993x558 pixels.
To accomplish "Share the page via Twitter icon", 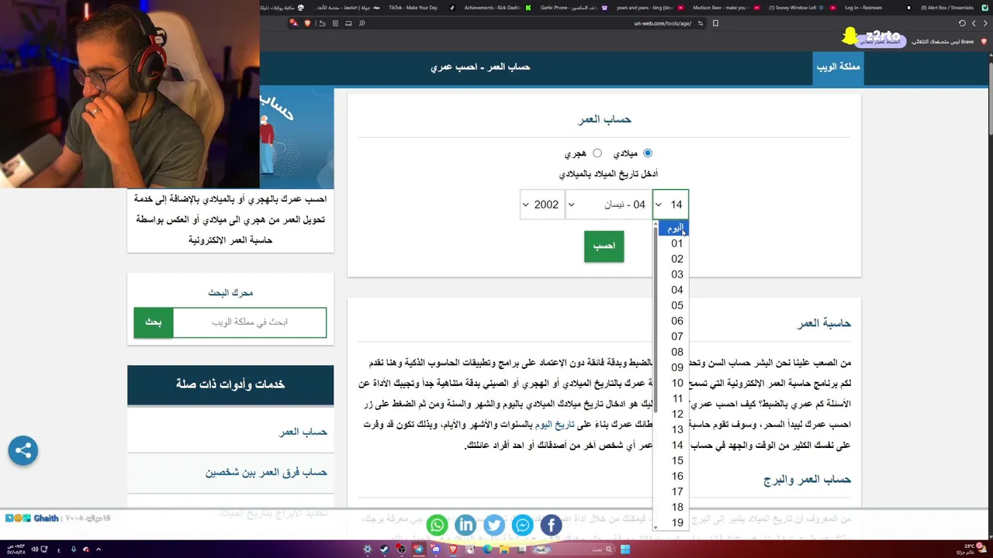I will (494, 525).
